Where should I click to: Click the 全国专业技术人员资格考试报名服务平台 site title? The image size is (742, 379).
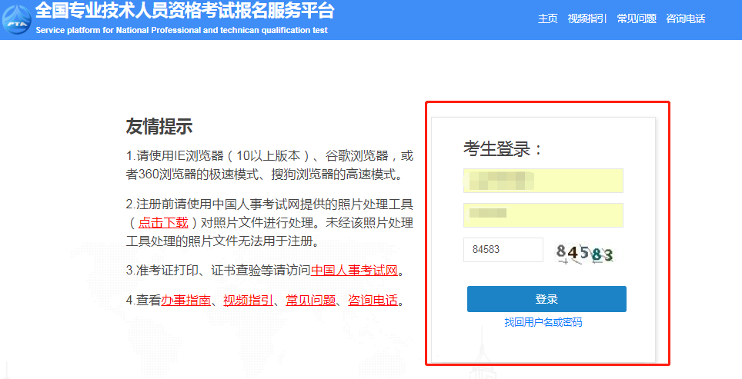(185, 12)
